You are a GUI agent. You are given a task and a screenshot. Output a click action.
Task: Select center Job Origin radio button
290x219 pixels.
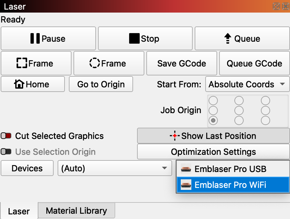(x=239, y=110)
